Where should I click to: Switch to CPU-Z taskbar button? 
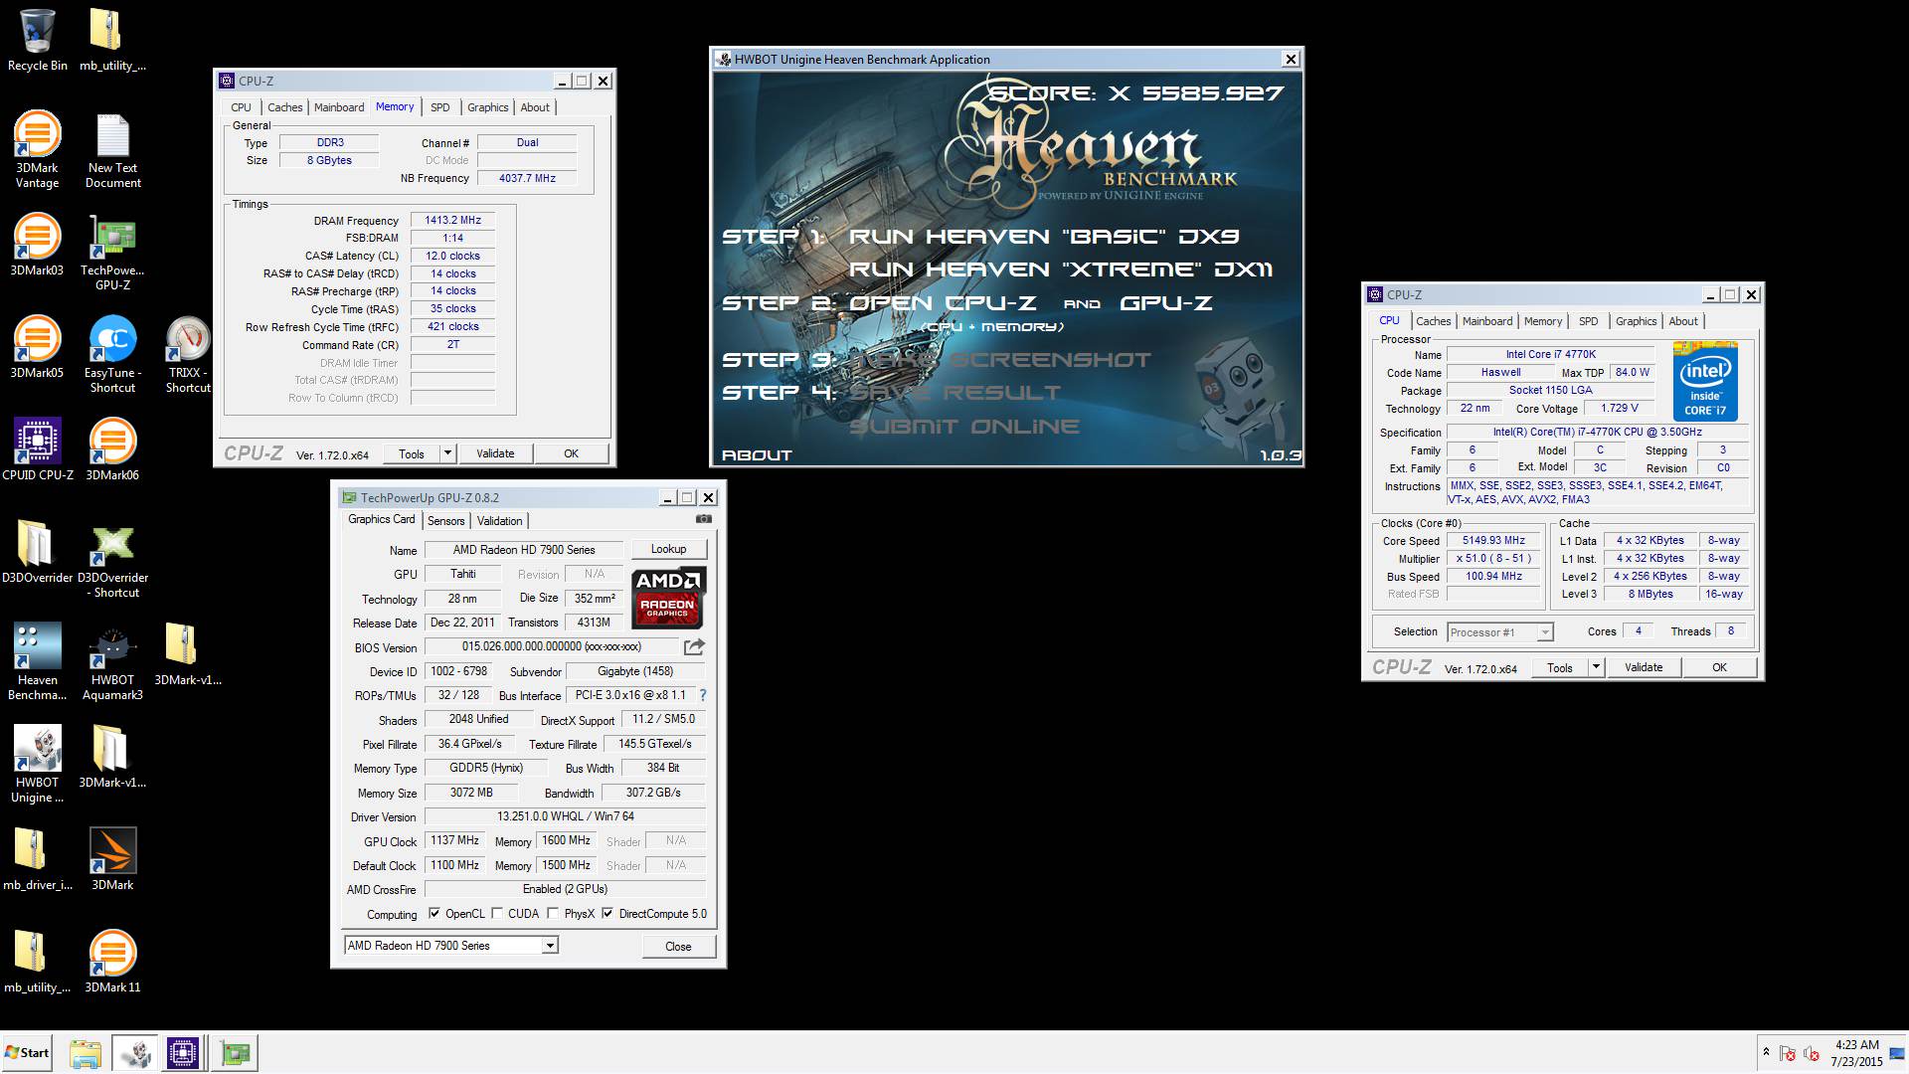click(x=183, y=1053)
